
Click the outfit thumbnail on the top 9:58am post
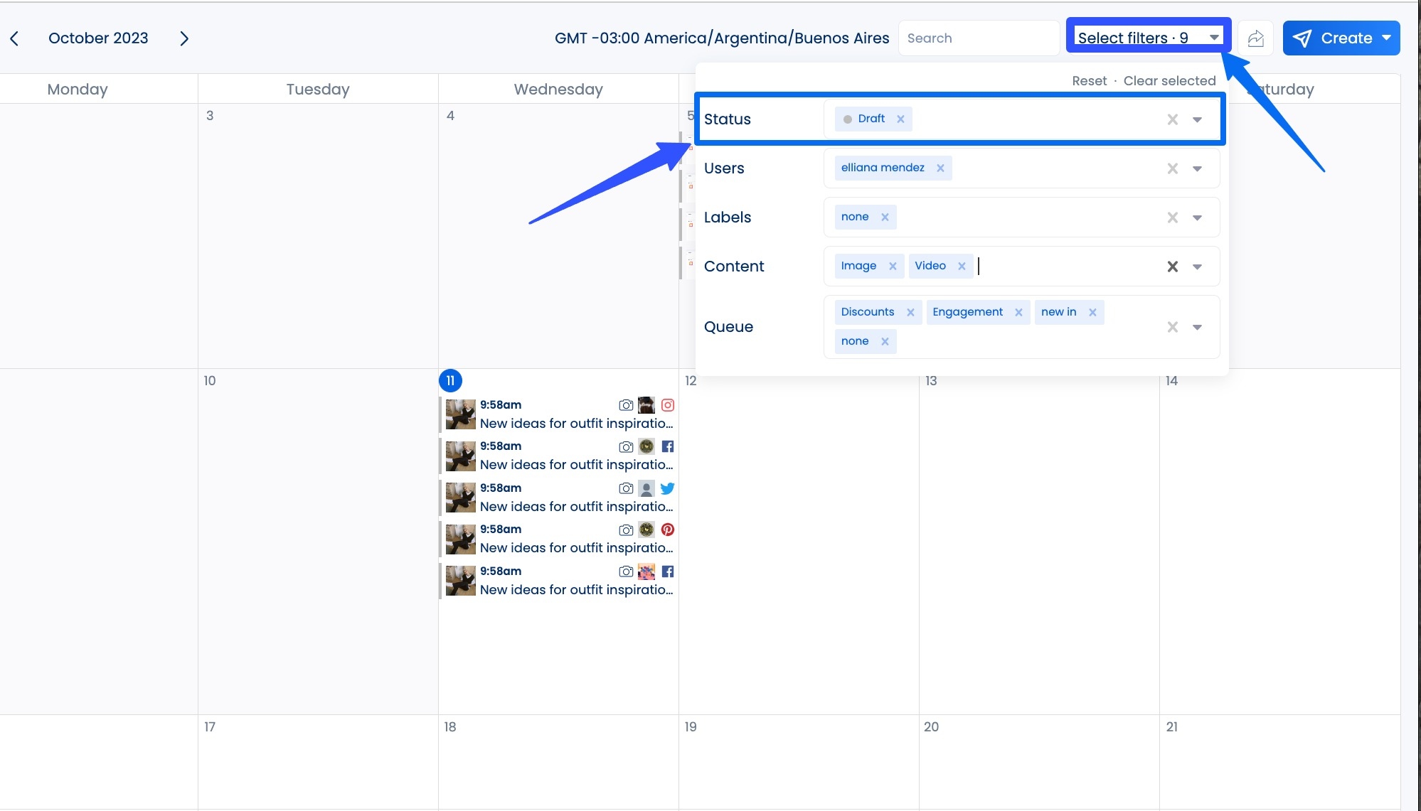click(x=460, y=414)
